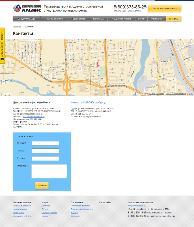The height and width of the screenshot is (227, 194).
Task: Open the map Условия использования link
Action: (176, 94)
